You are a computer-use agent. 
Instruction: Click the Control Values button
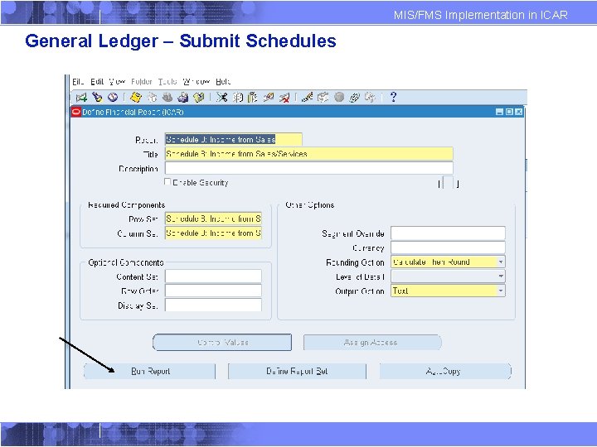222,343
